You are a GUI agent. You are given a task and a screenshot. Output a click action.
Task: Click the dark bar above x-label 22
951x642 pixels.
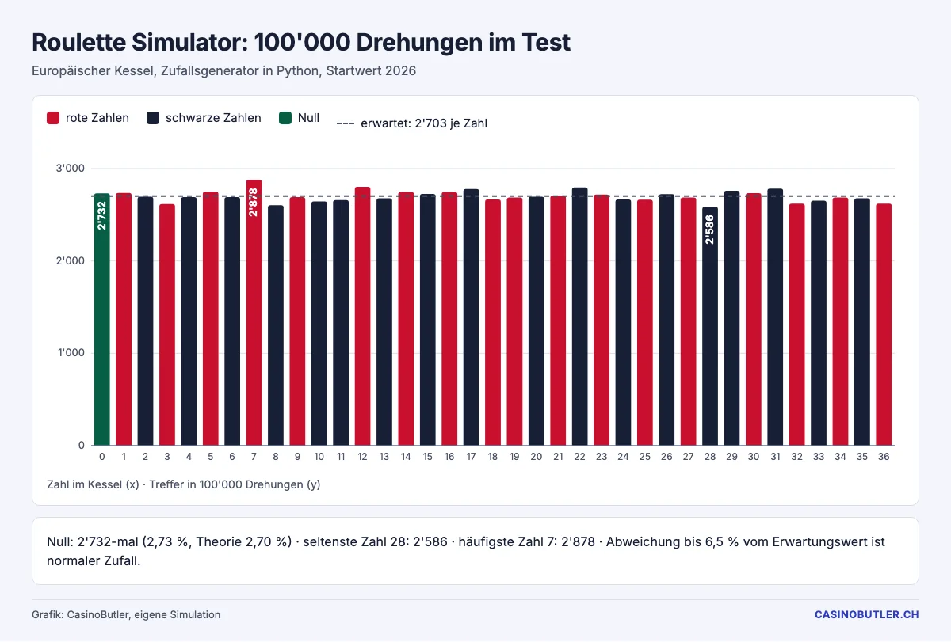pos(579,317)
